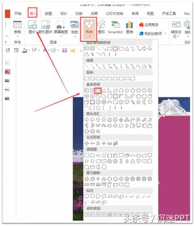This screenshot has width=195, height=226.
Task: Insert SmartArt graphic
Action: (115, 27)
